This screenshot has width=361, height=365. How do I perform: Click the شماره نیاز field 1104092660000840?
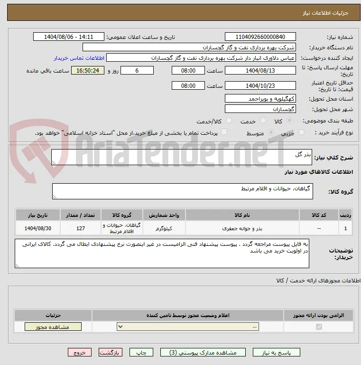pos(260,37)
